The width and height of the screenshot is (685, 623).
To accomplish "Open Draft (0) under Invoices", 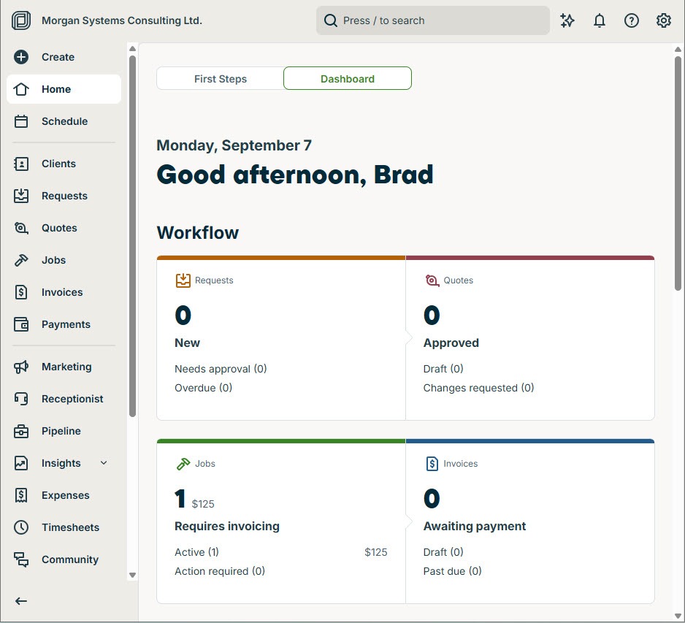I will tap(443, 552).
